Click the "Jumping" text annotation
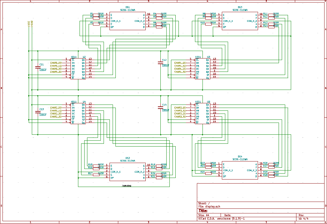This screenshot has height=224, width=327. 127,186
